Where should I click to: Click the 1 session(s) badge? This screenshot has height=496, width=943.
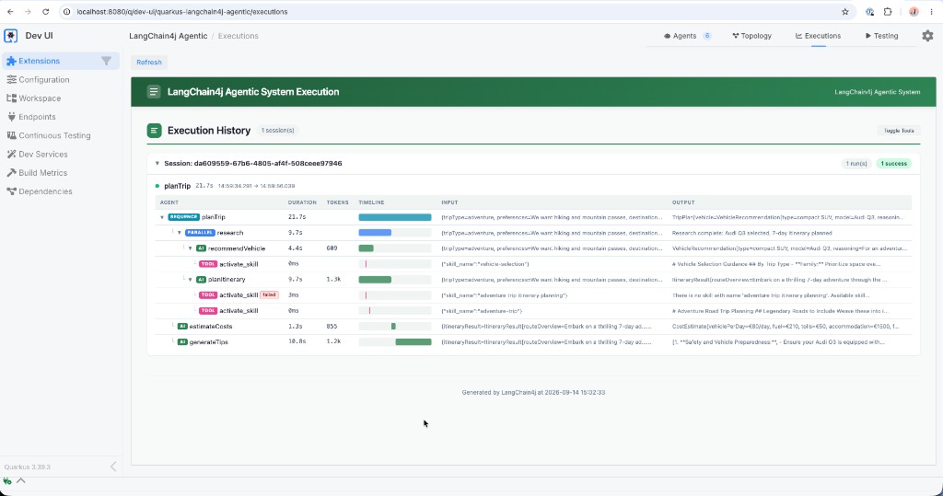click(277, 131)
